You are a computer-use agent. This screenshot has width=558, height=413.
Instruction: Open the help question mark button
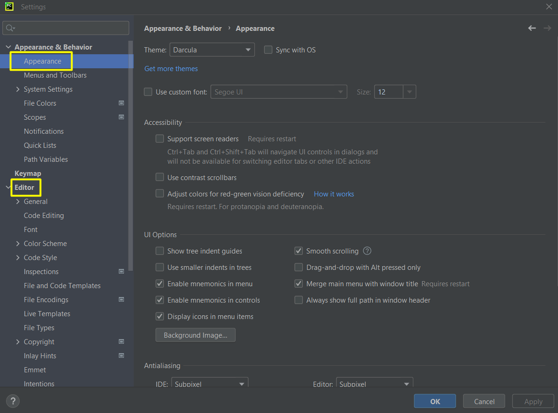tap(13, 401)
